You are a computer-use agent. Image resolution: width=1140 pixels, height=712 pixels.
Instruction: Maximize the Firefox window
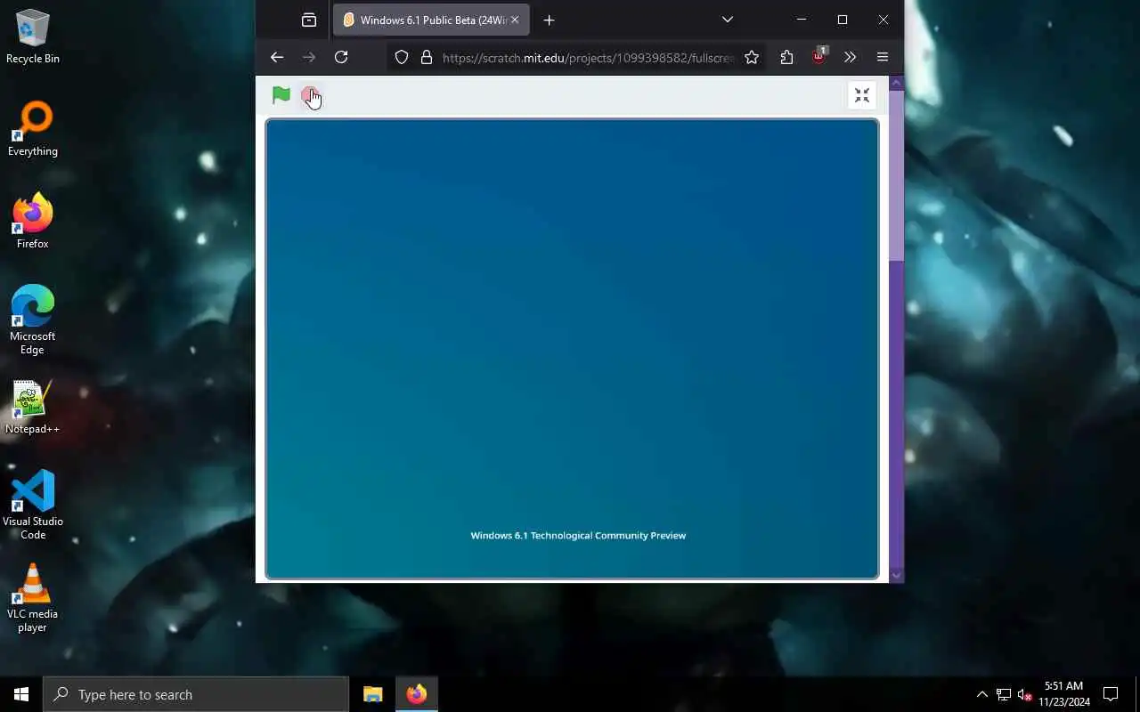coord(843,20)
